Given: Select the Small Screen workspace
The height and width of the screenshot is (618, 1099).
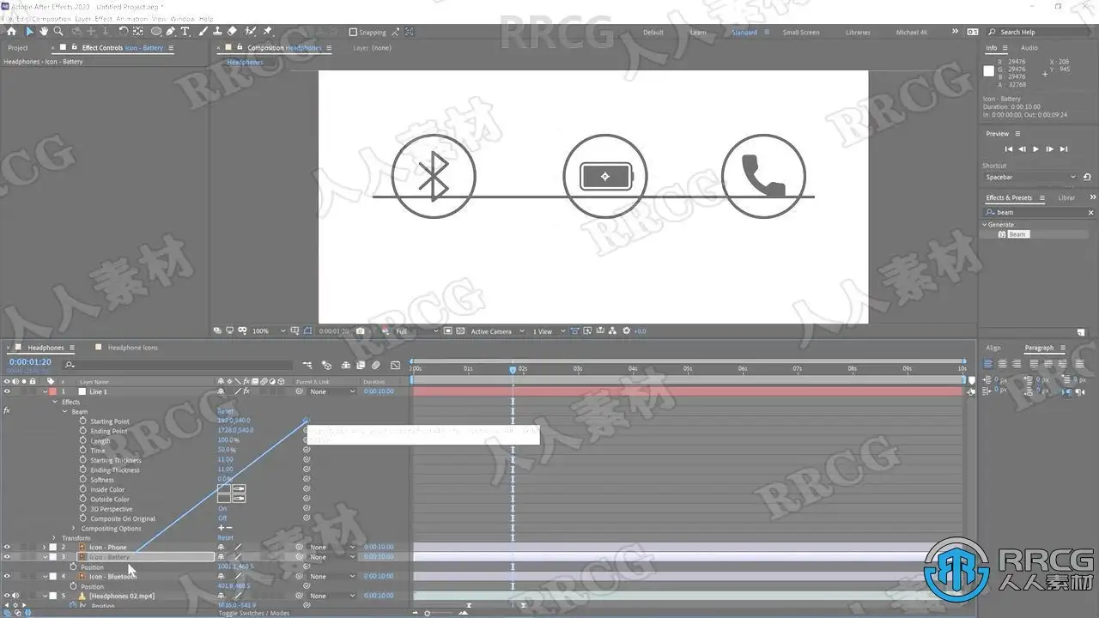Looking at the screenshot, I should coord(801,33).
